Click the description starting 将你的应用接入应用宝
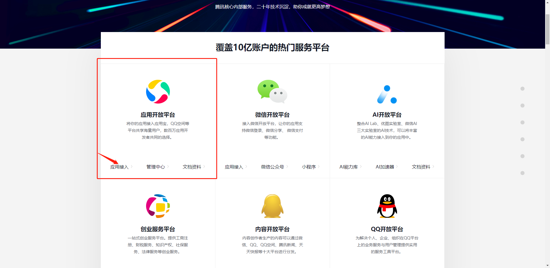Image resolution: width=550 pixels, height=268 pixels. (x=158, y=130)
